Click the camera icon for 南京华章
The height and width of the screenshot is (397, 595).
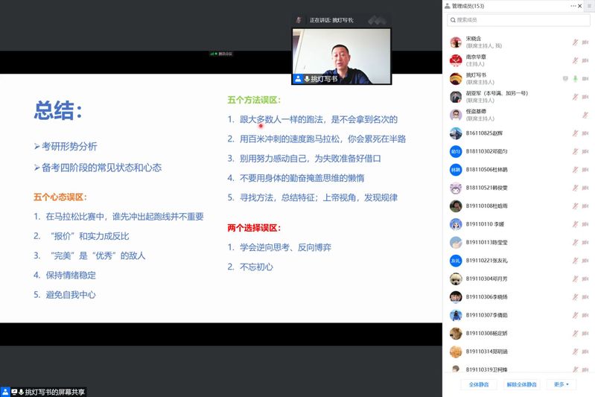585,60
